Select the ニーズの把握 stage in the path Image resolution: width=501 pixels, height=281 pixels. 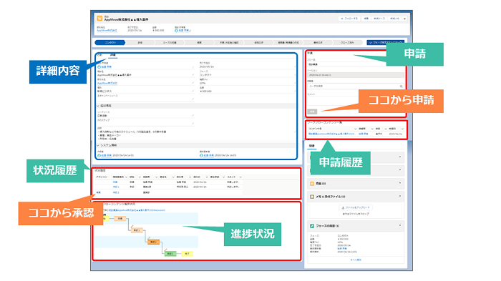click(170, 42)
